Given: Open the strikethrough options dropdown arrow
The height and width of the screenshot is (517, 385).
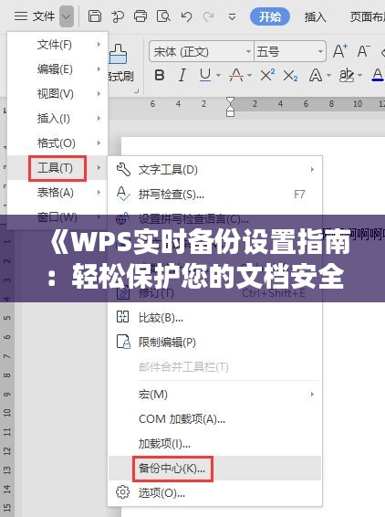Looking at the screenshot, I should point(250,76).
